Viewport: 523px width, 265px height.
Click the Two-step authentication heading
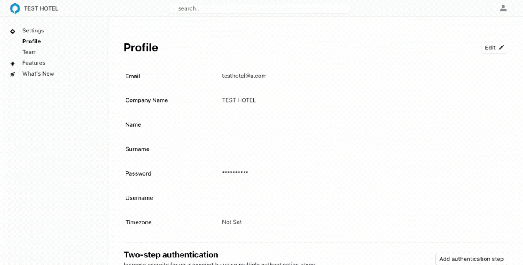(171, 255)
